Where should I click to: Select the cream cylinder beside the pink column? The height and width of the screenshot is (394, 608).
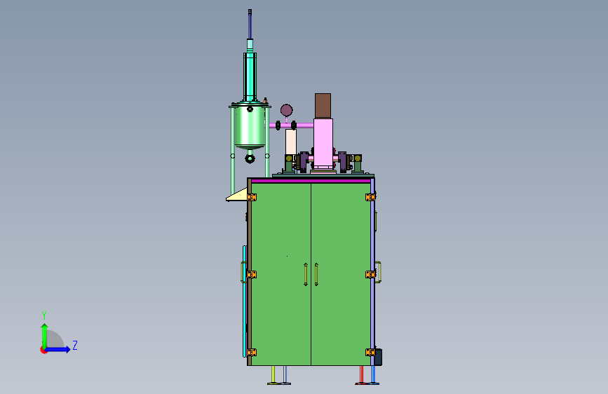click(x=291, y=142)
